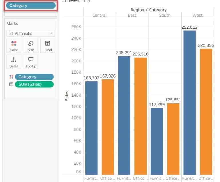Viewport: 220px width, 182px height.
Task: Click the Office .. label under South
Action: [x=173, y=179]
